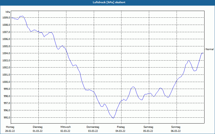
Task: Click the date 28.02.22
Action: (10, 131)
